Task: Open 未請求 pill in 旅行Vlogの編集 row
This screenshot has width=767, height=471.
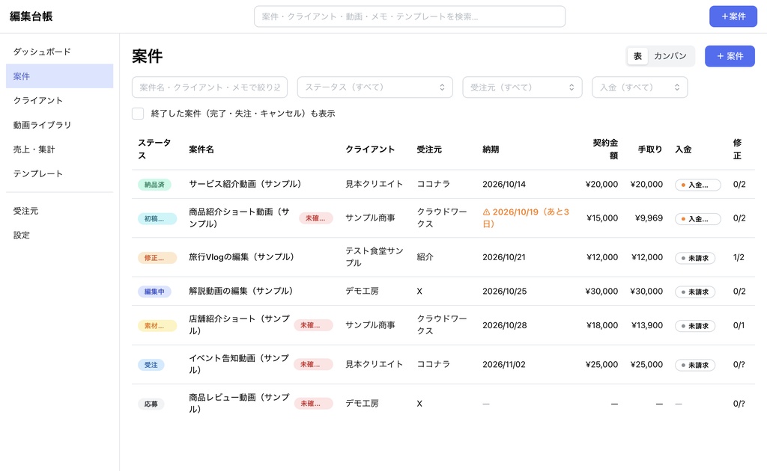Action: coord(694,258)
